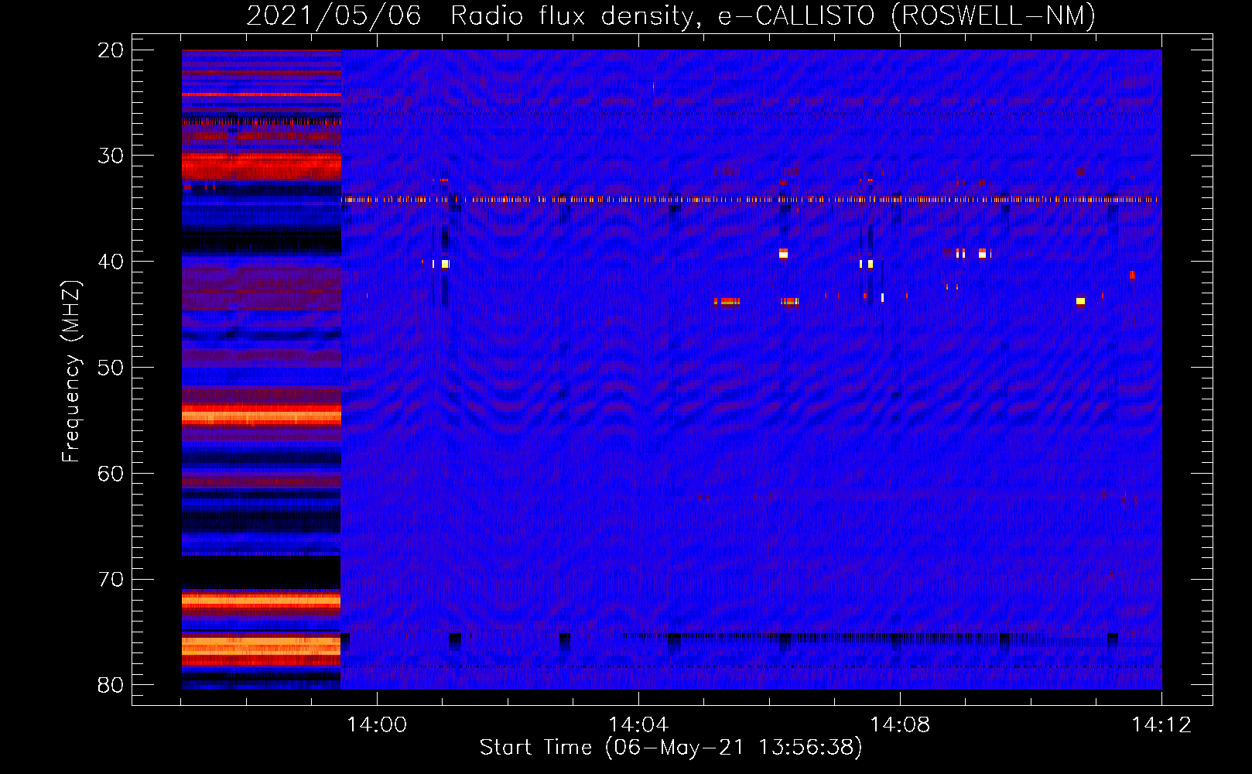
Task: Click the date '2021/05/06' in the title
Action: [334, 15]
